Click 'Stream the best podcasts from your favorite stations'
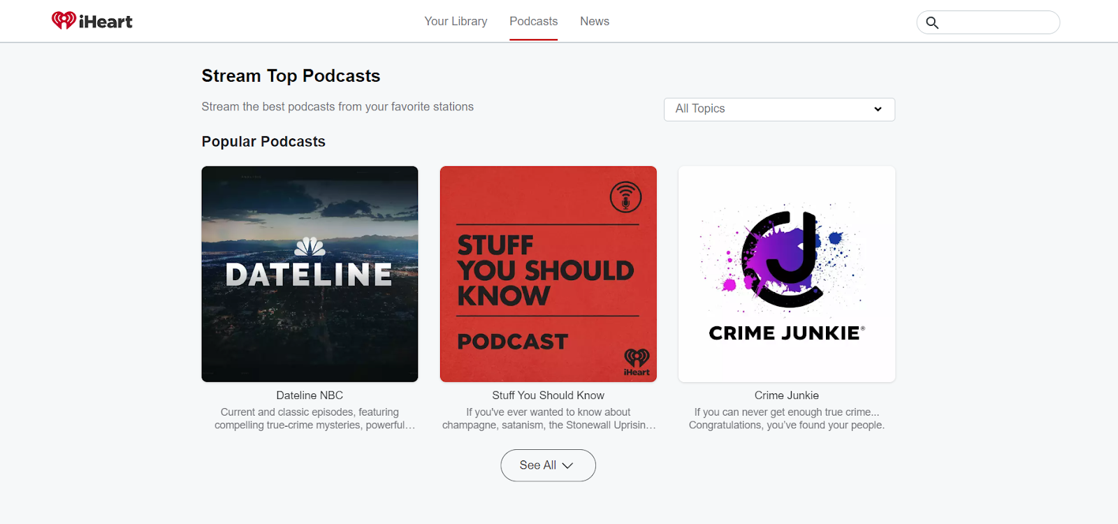The image size is (1118, 524). coord(337,107)
